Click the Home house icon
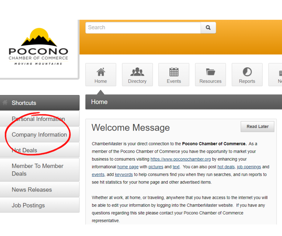 point(100,72)
